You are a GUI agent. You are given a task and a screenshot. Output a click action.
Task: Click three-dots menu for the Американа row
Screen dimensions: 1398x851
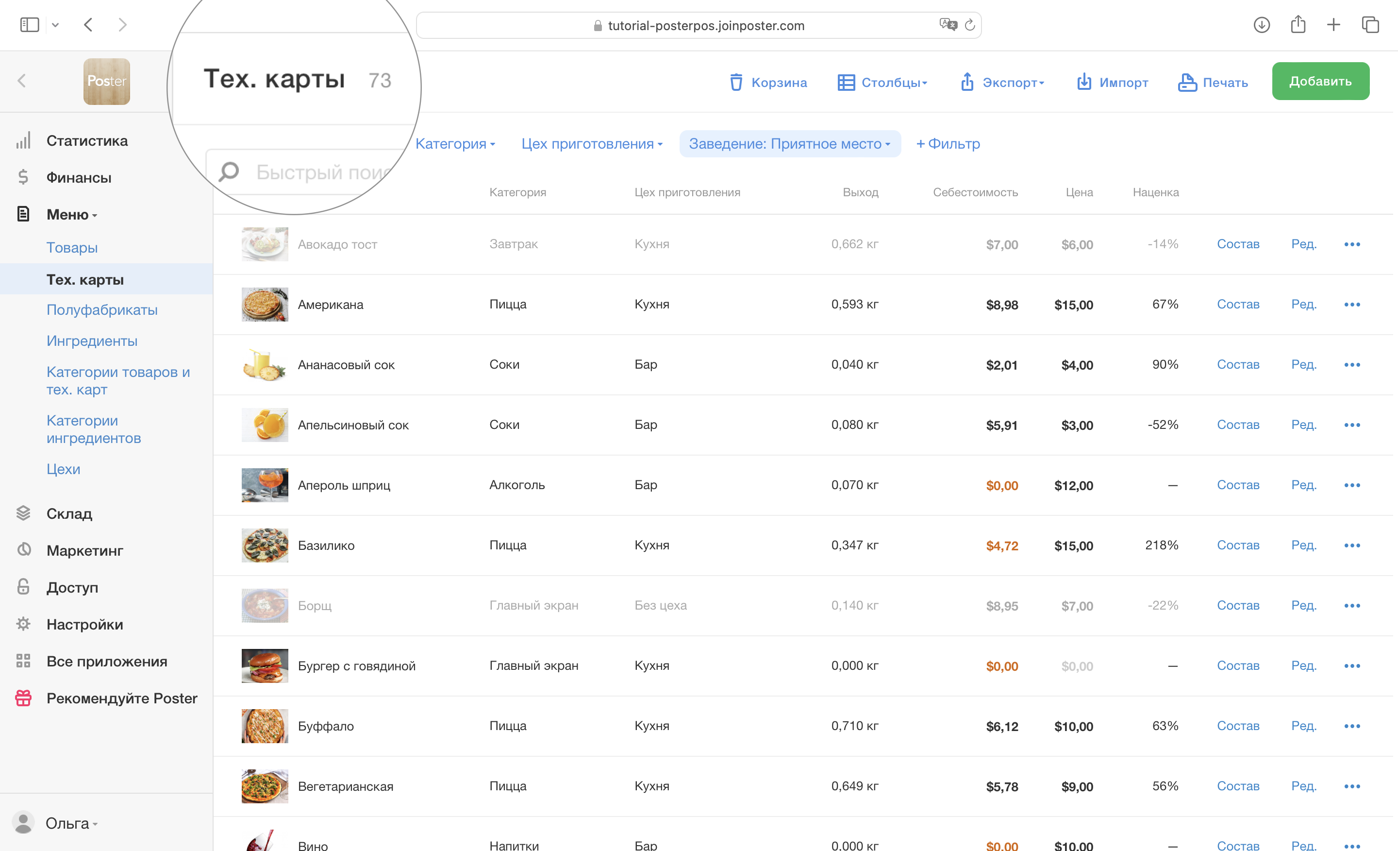coord(1352,305)
